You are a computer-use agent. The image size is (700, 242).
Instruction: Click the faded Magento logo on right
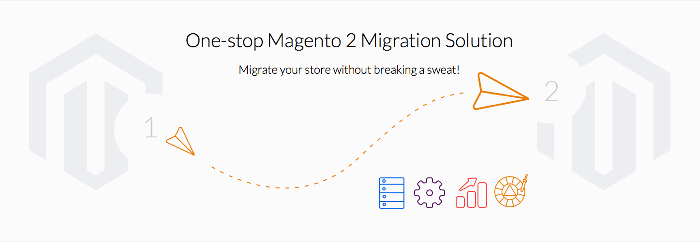coord(604,111)
